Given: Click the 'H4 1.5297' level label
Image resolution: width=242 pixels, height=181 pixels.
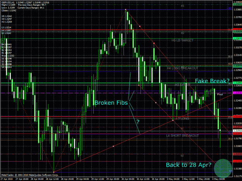Looking at the screenshot, I should (7, 19).
